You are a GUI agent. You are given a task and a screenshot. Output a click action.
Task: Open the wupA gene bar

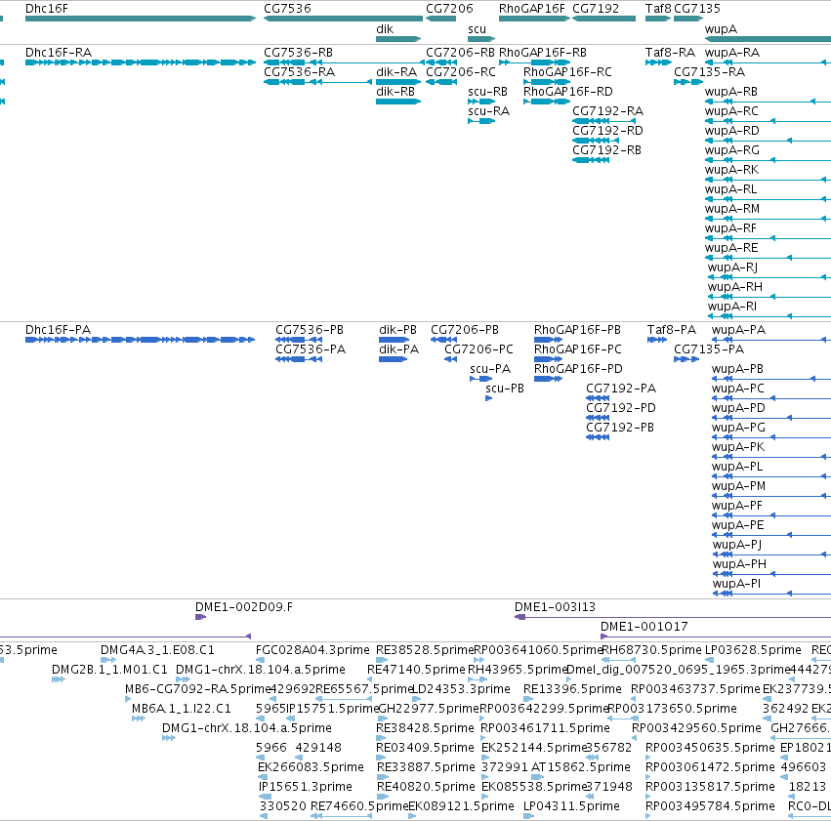(x=768, y=39)
